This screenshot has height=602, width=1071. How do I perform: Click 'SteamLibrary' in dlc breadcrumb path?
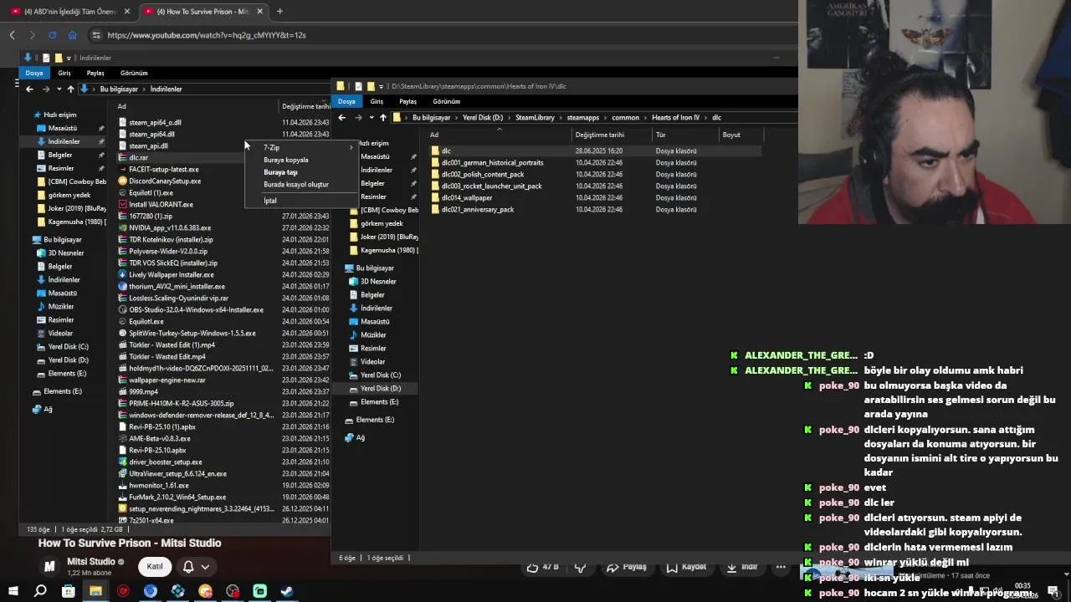535,118
